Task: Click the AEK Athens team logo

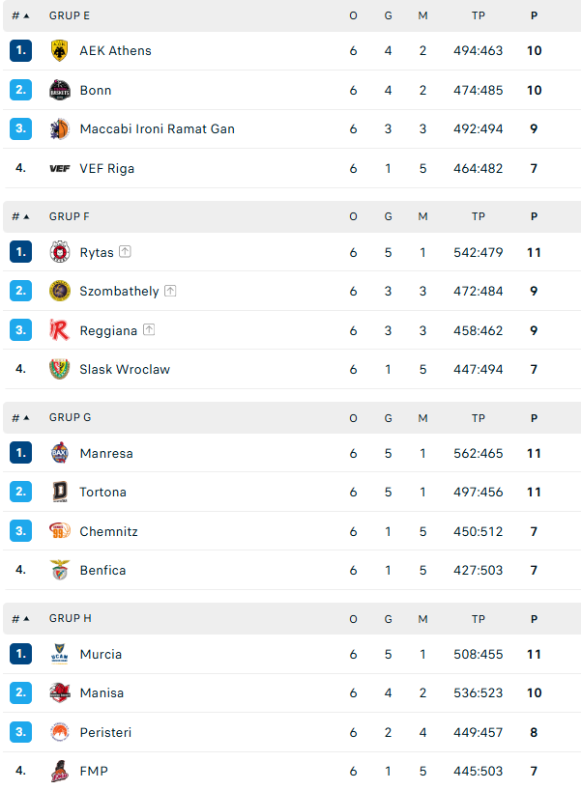Action: point(60,51)
